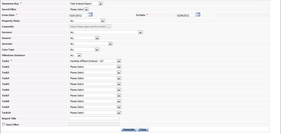This screenshot has height=134, width=281.
Task: Expand the Task3 dropdown
Action: pyautogui.click(x=95, y=73)
